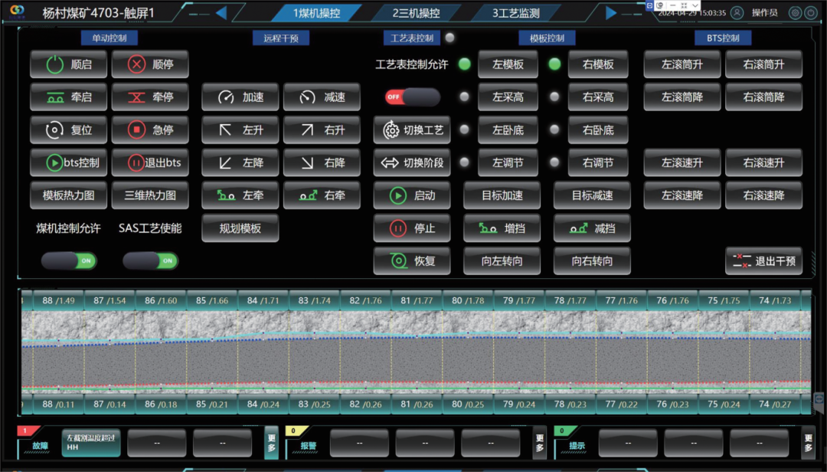Click indicator left of 左采高
Image resolution: width=827 pixels, height=472 pixels.
(x=464, y=97)
